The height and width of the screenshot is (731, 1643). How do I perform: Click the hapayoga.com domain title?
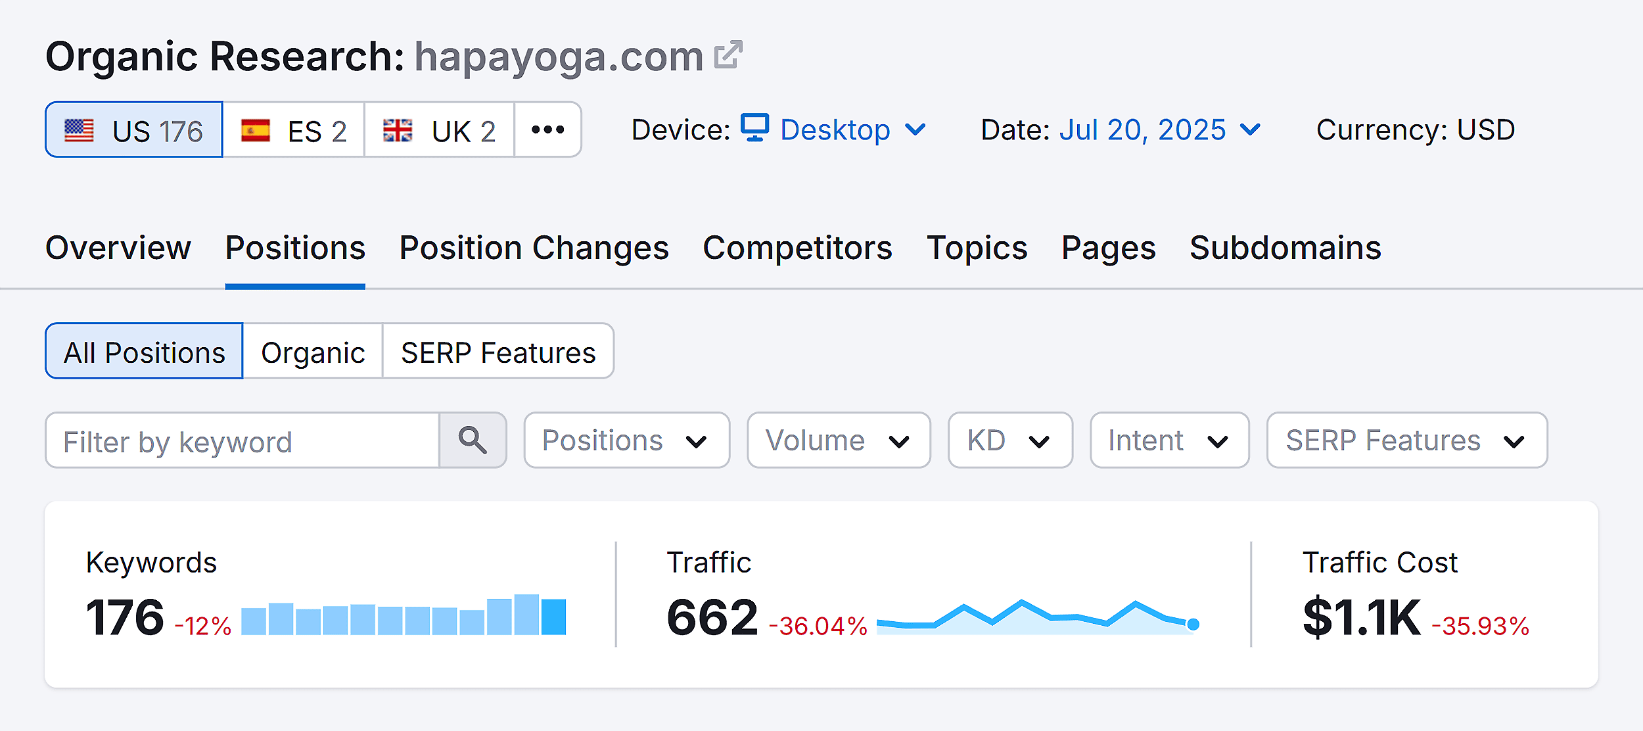click(x=559, y=57)
